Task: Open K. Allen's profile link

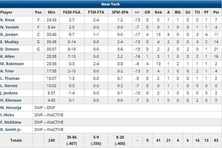Action: (8, 56)
